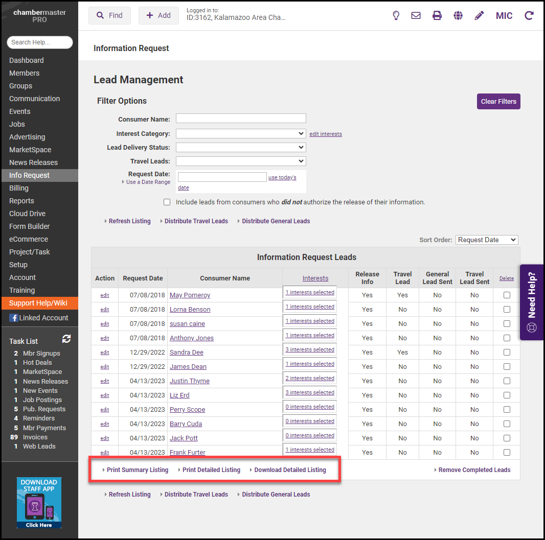
Task: Click the pencil edit icon in header
Action: [479, 15]
